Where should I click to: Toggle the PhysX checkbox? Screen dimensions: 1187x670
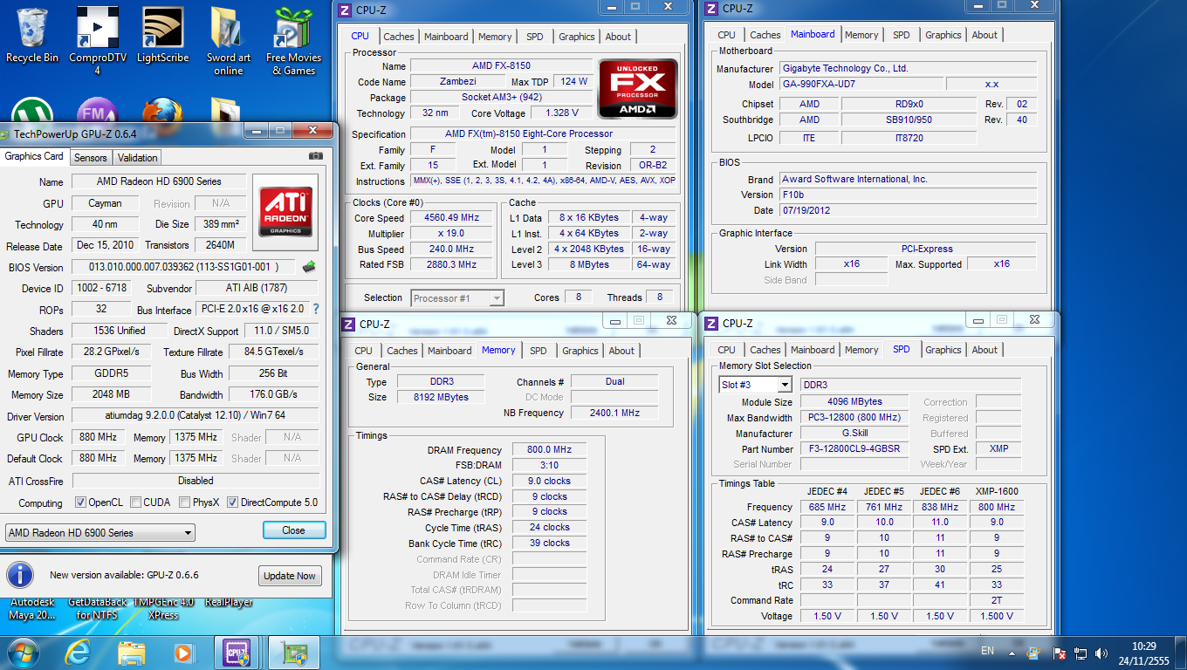(184, 502)
